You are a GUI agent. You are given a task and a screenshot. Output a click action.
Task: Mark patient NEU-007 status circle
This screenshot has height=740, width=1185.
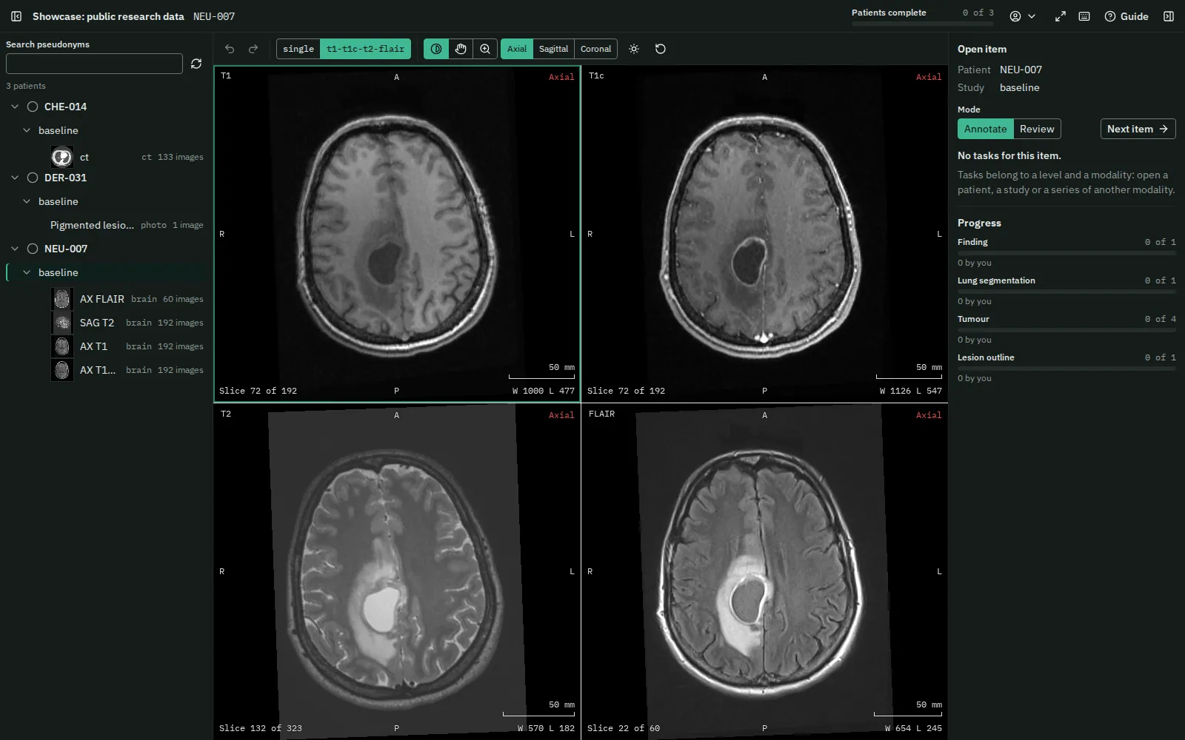(33, 249)
